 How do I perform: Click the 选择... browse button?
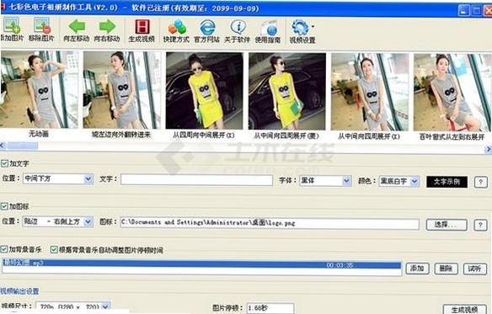[x=447, y=225]
